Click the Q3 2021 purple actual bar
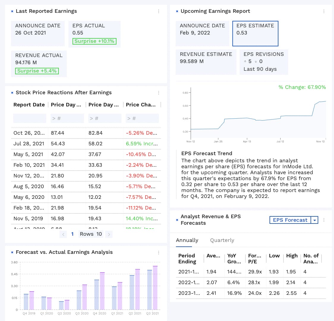 click(x=155, y=287)
